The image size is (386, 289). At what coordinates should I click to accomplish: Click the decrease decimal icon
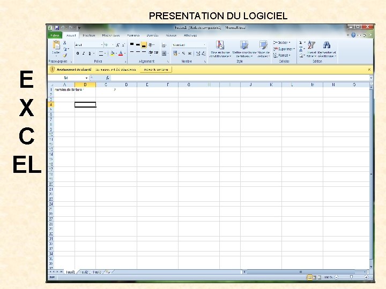204,54
